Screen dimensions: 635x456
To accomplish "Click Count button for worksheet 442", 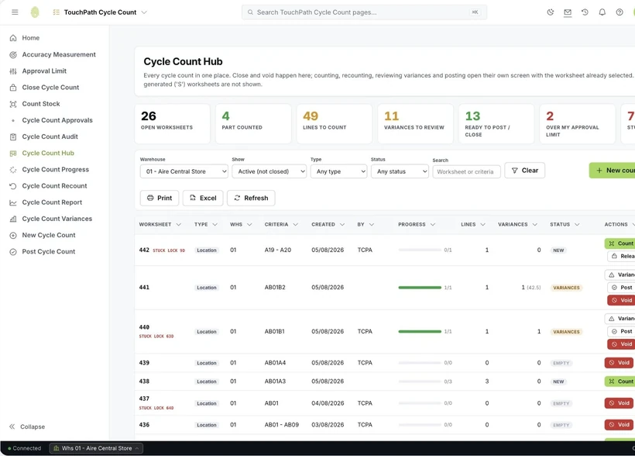I will [620, 244].
